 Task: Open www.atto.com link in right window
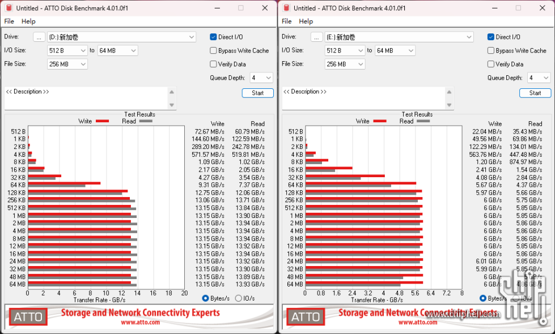tap(418, 322)
